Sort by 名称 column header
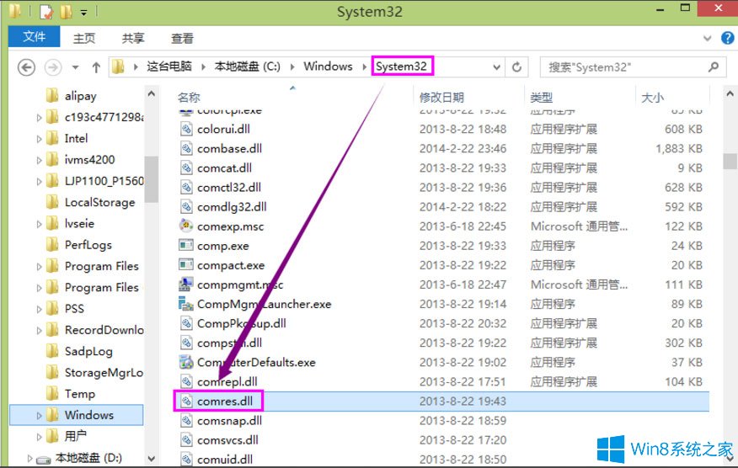 tap(189, 98)
